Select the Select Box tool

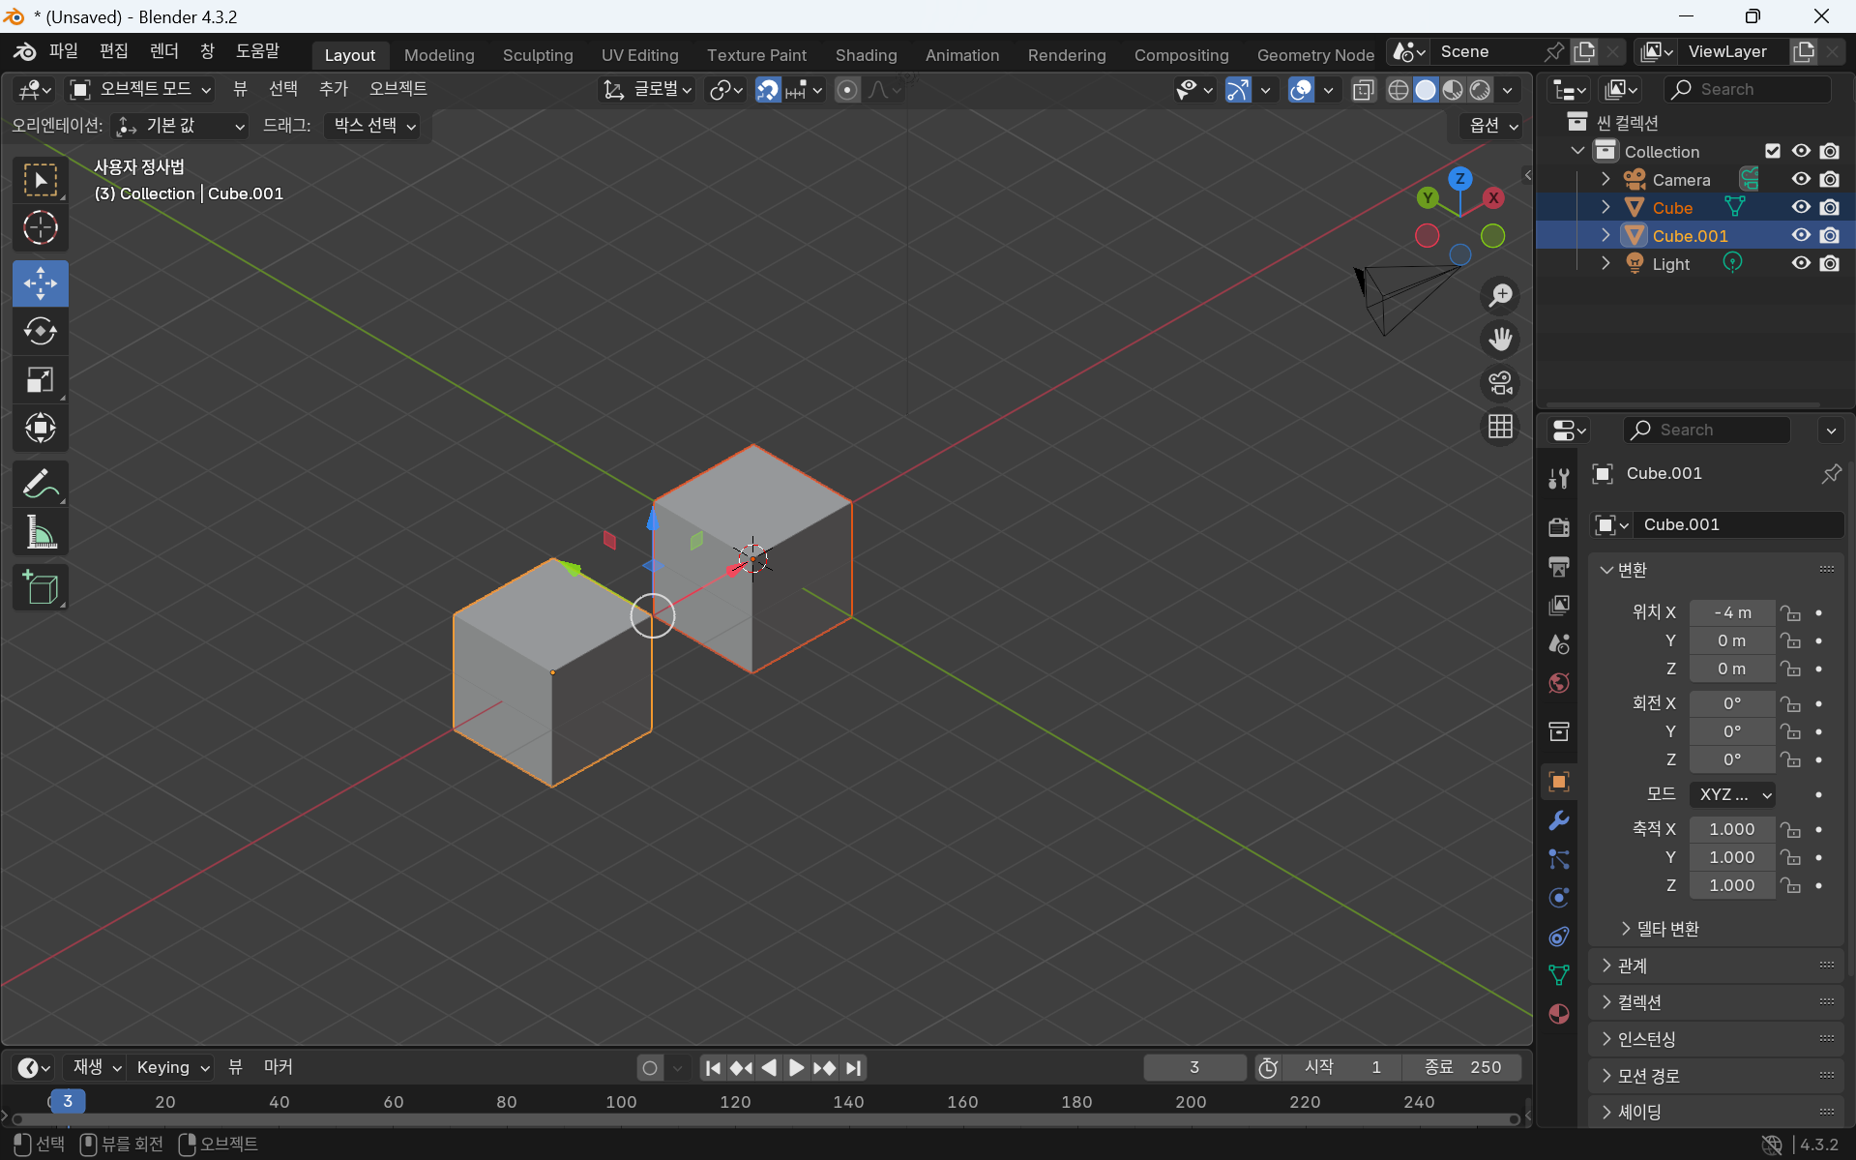pos(40,180)
